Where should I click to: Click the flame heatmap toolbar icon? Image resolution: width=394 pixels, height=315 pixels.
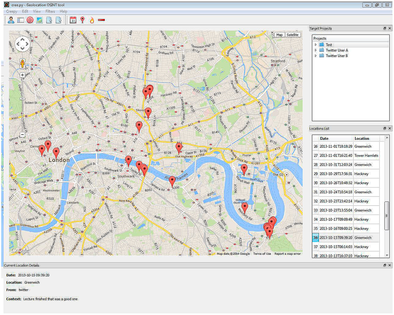92,20
